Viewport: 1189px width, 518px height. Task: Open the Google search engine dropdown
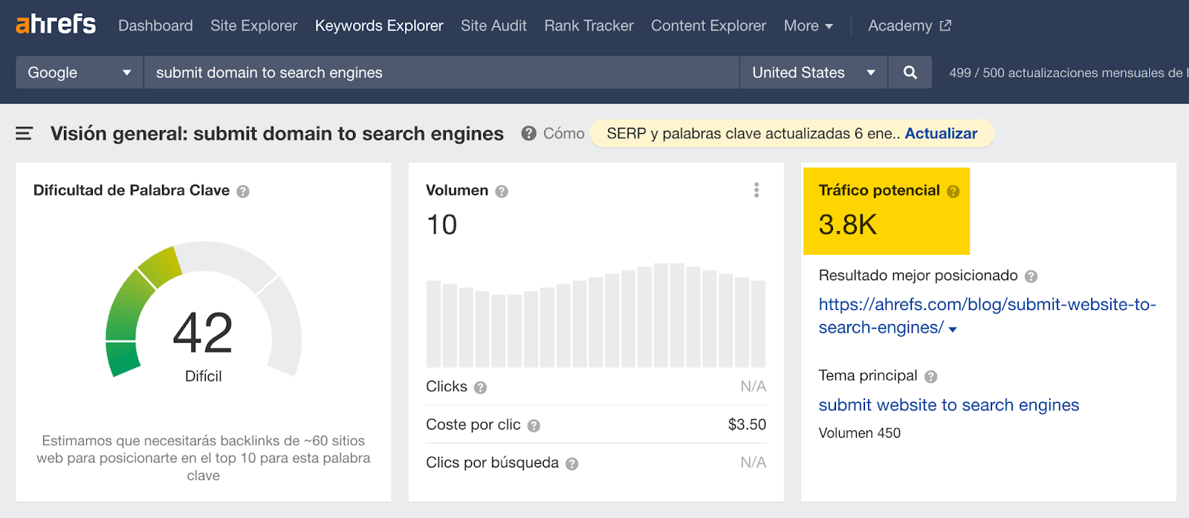tap(80, 73)
